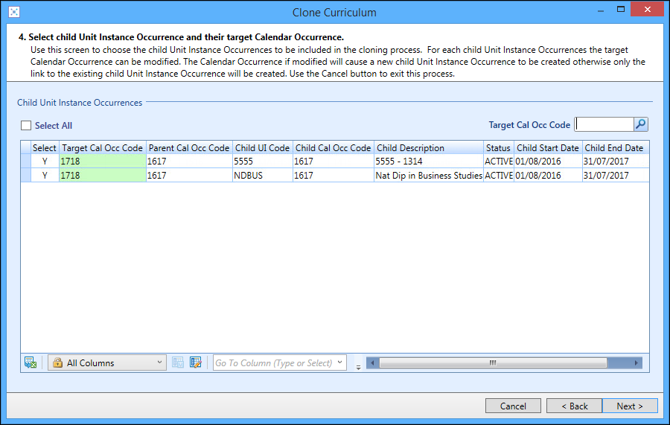Click the row selector of the NDBUS row
670x425 pixels.
[x=25, y=175]
